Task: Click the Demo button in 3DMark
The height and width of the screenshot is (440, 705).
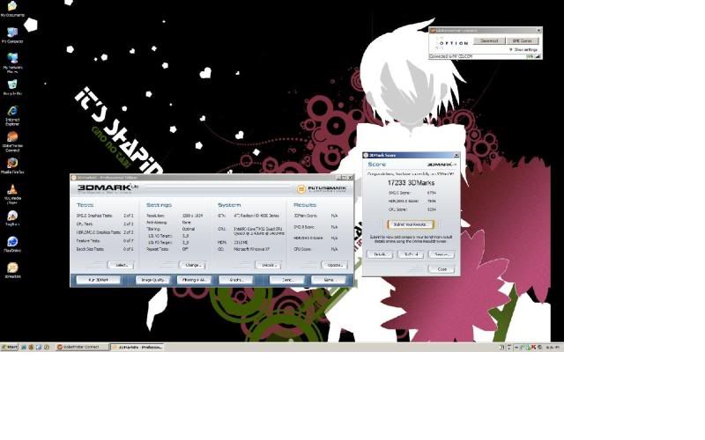Action: point(287,280)
